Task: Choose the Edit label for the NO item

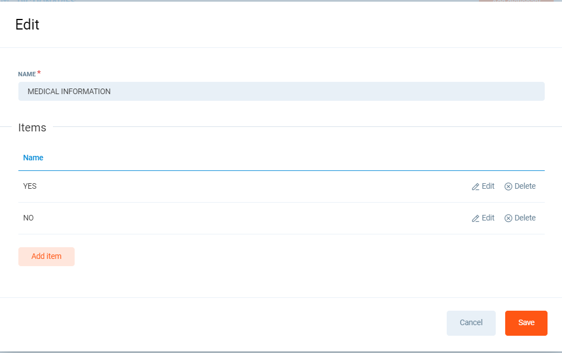Action: [488, 218]
